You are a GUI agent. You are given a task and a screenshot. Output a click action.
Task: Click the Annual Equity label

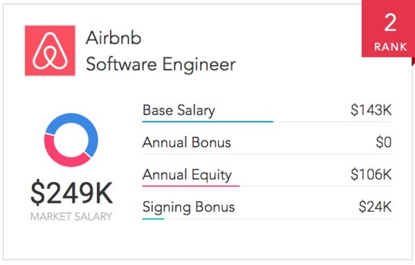pos(187,175)
